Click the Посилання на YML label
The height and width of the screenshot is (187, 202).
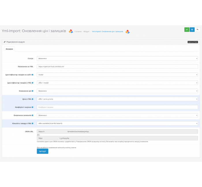pos(25,66)
